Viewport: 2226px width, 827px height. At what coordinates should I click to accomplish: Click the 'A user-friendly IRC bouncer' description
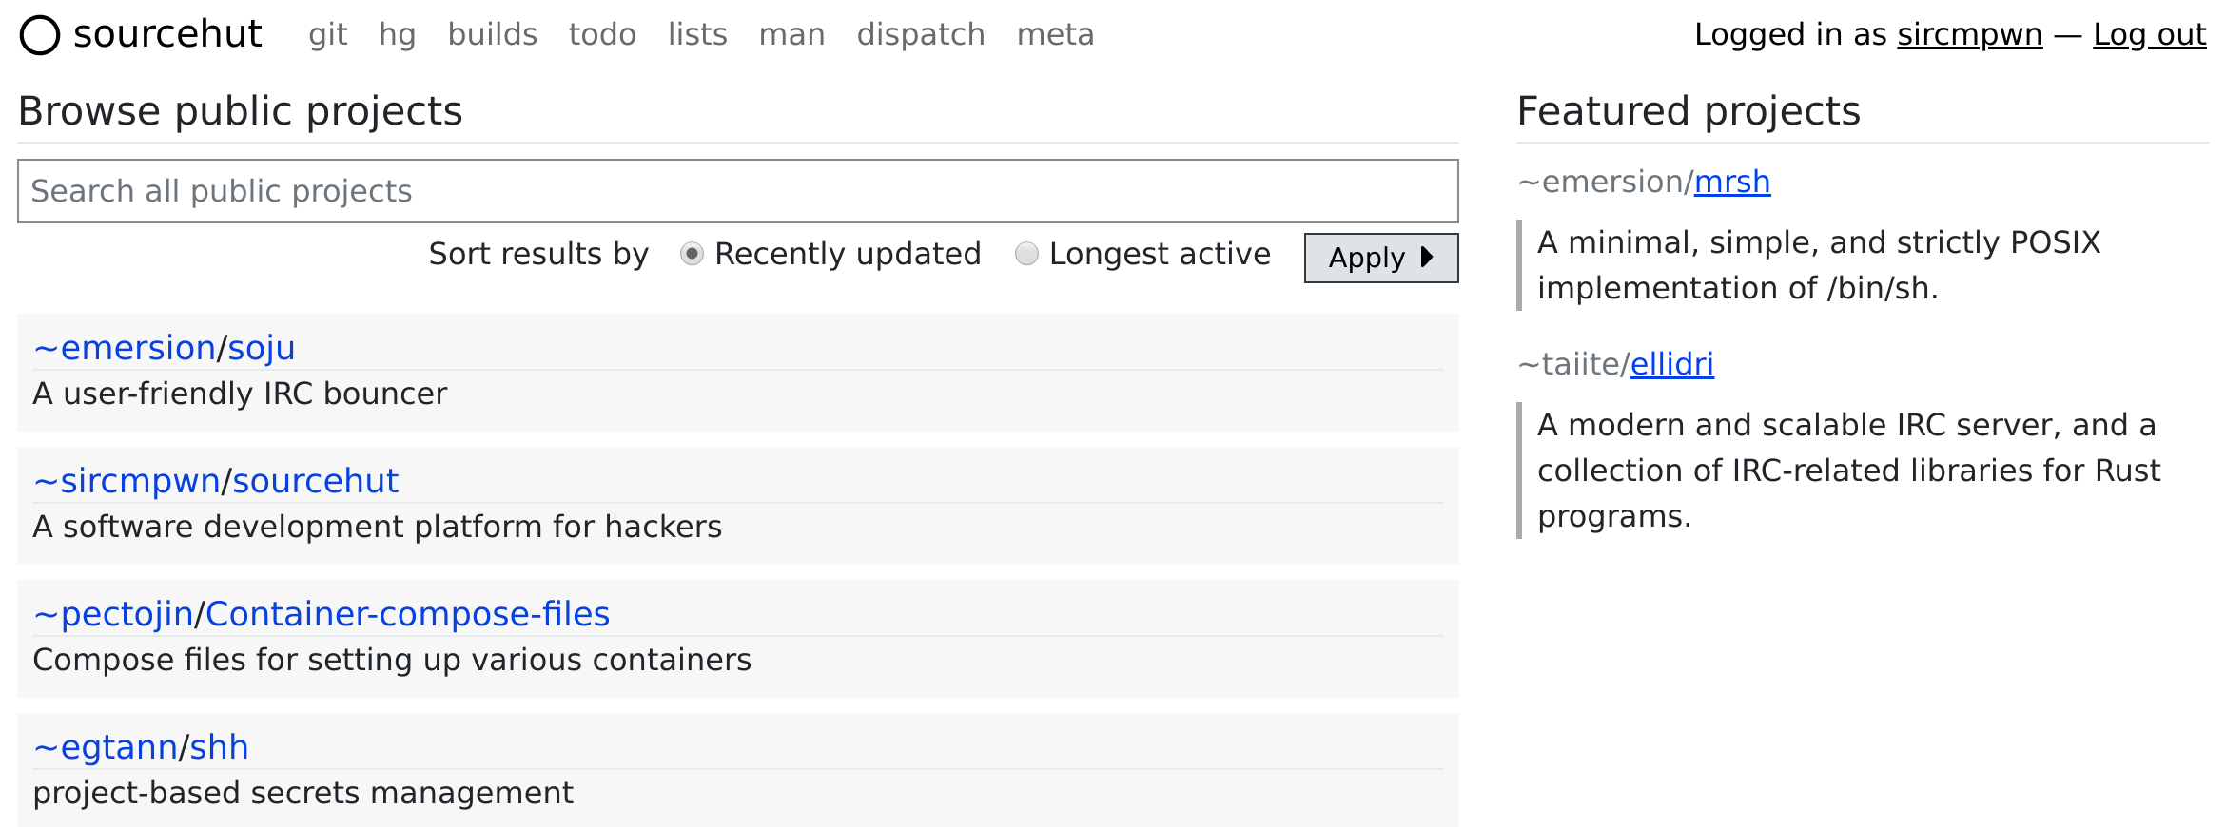[x=240, y=394]
